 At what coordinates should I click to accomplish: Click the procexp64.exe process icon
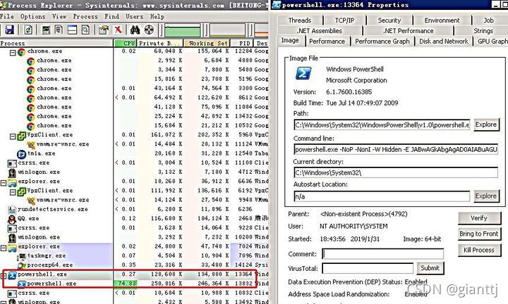(x=22, y=265)
